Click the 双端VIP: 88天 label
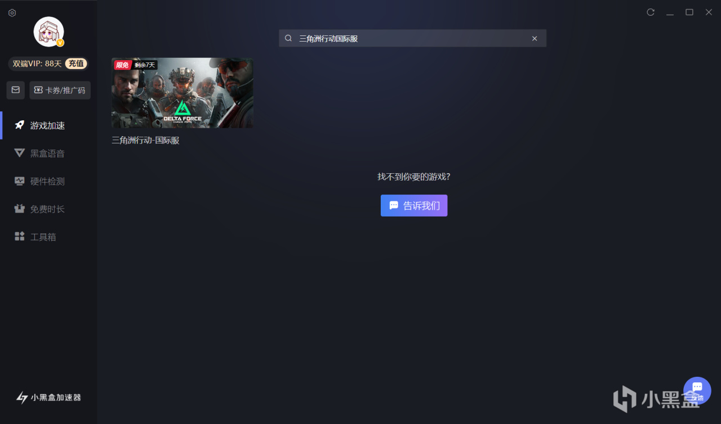This screenshot has width=721, height=424. 37,64
